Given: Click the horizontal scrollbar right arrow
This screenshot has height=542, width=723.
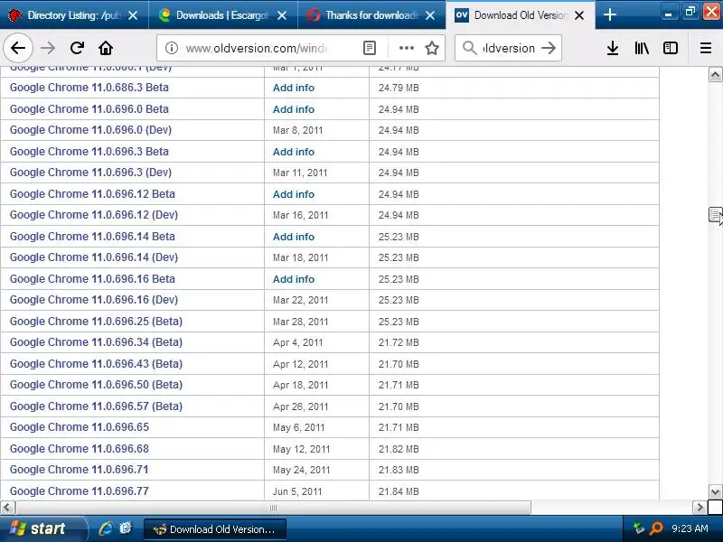Looking at the screenshot, I should click(700, 508).
